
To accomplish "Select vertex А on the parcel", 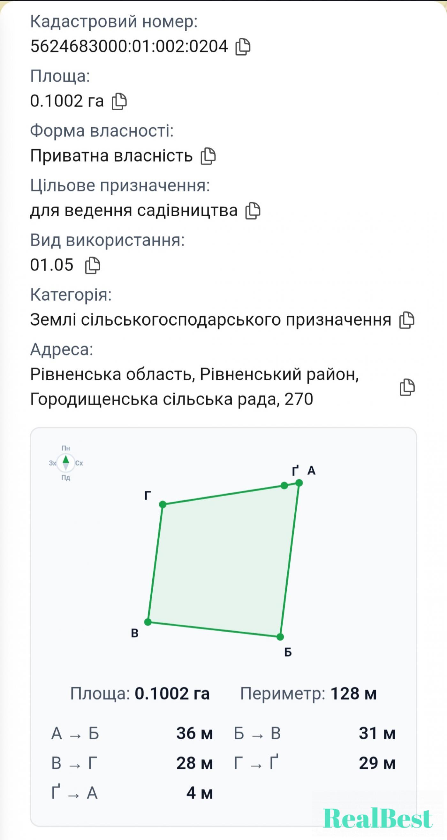I will pyautogui.click(x=299, y=482).
